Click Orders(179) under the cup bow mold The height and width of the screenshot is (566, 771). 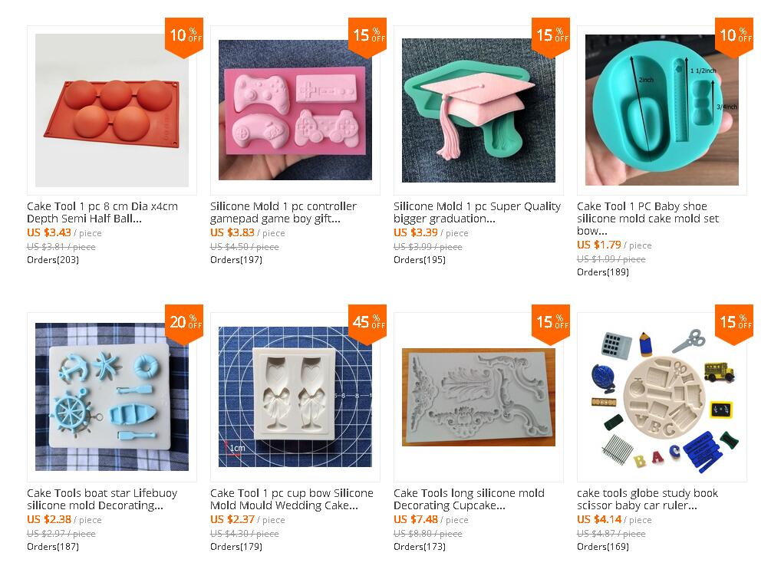click(x=236, y=546)
